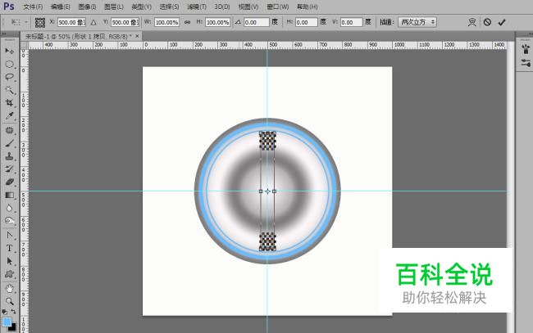Open the adjustments sliders panel icon on right dock
Screen dimensions: 533x333
[x=526, y=63]
